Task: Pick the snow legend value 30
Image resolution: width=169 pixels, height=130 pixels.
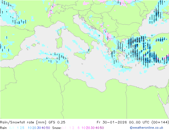Action: (93, 128)
